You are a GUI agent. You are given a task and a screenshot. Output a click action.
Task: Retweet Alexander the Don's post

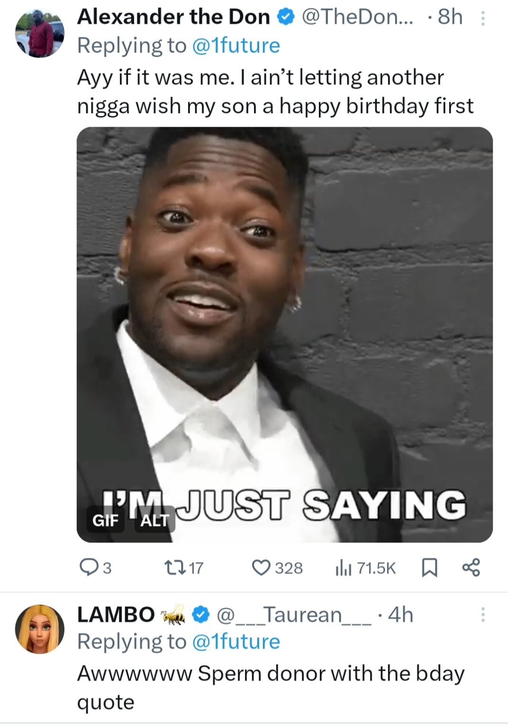tap(183, 567)
